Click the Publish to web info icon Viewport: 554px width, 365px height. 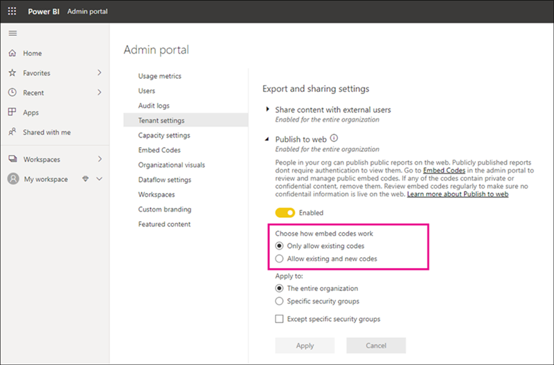[334, 138]
